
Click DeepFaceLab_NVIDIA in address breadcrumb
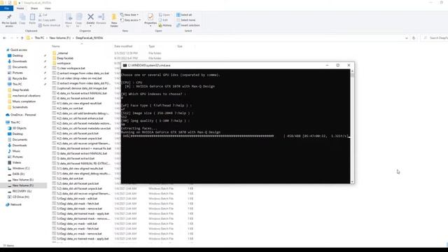coord(89,38)
